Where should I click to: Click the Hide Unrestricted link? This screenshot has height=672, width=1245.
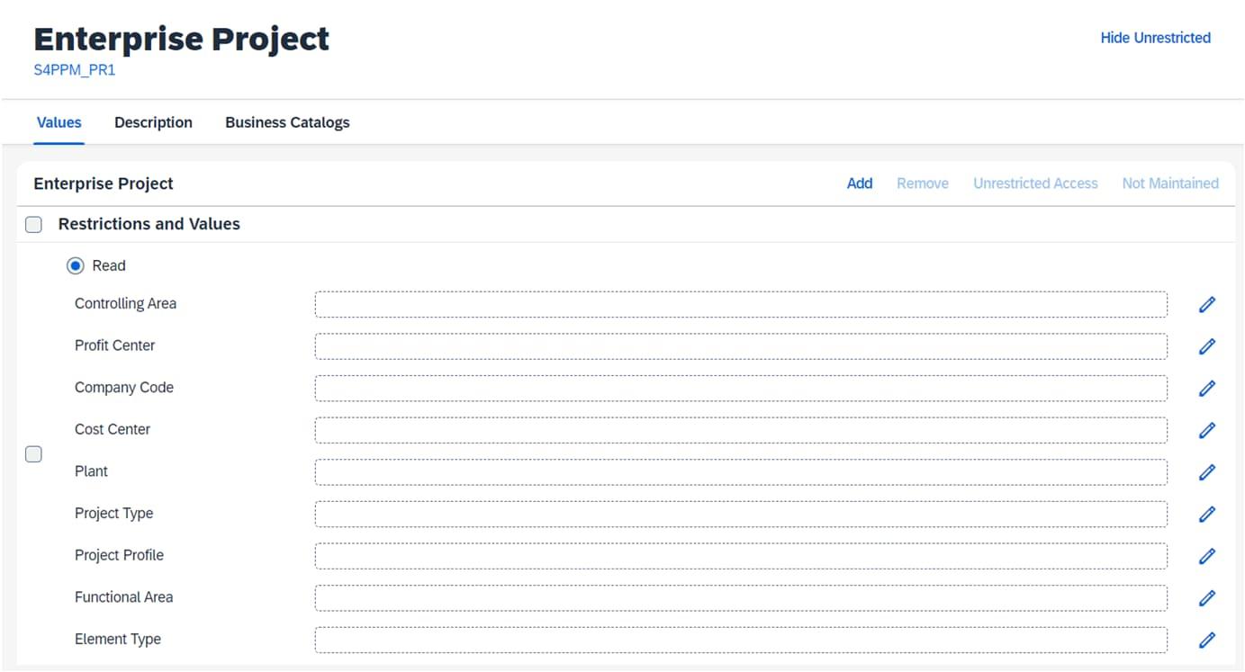[x=1155, y=38]
